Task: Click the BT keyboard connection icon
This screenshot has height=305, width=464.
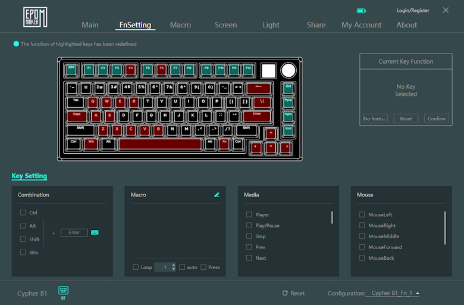Action: click(64, 291)
